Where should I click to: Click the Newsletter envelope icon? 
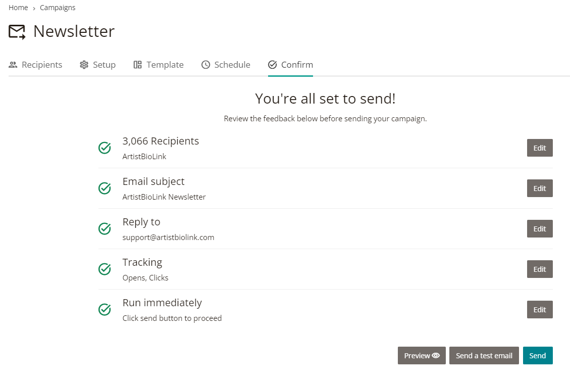point(17,32)
